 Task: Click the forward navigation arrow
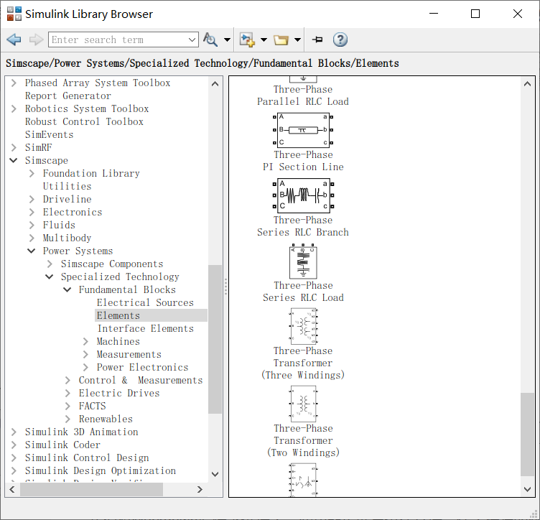pyautogui.click(x=36, y=40)
